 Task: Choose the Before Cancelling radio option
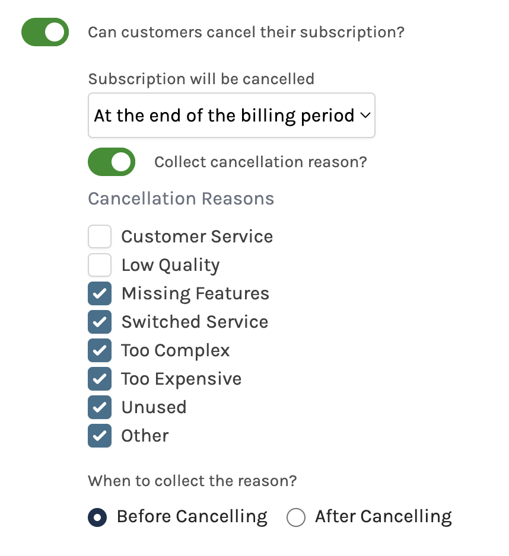tap(97, 517)
